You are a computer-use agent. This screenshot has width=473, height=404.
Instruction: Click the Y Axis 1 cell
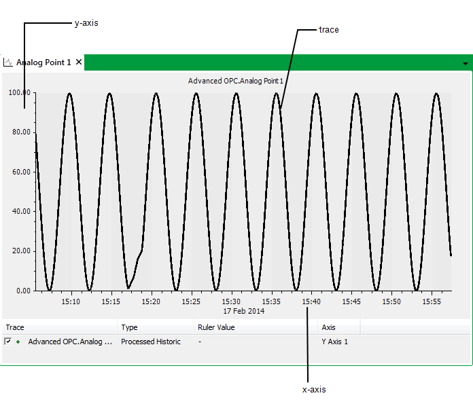[334, 342]
